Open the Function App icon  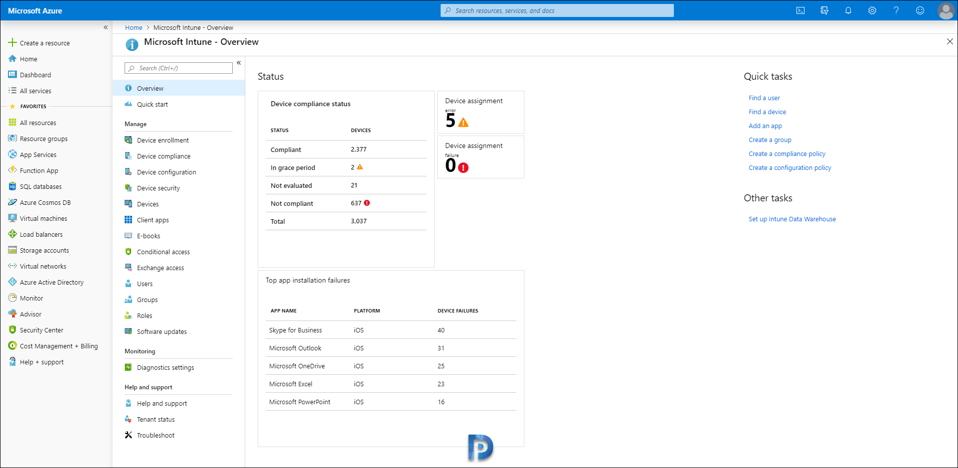[x=12, y=170]
